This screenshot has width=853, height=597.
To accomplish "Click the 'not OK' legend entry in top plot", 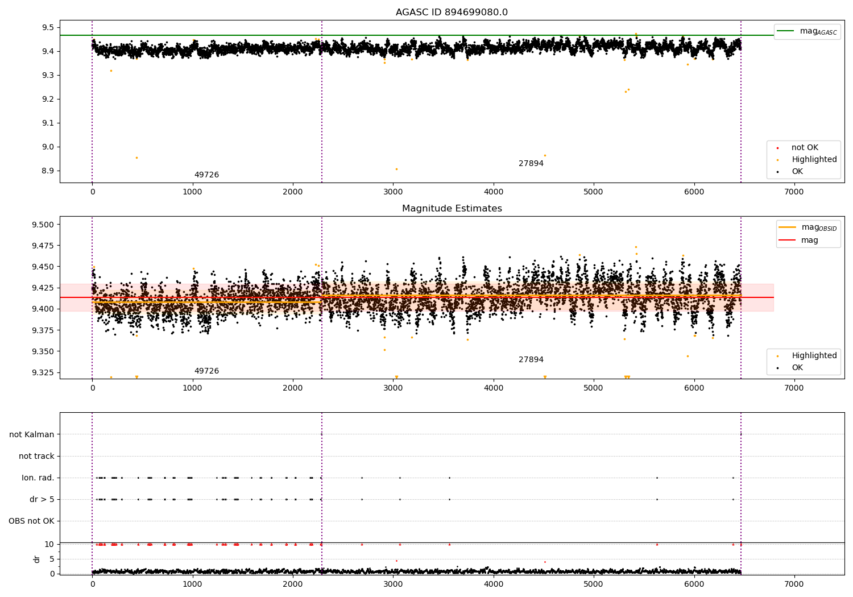I will (804, 148).
